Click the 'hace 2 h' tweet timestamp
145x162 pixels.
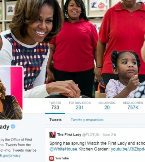click(x=109, y=135)
